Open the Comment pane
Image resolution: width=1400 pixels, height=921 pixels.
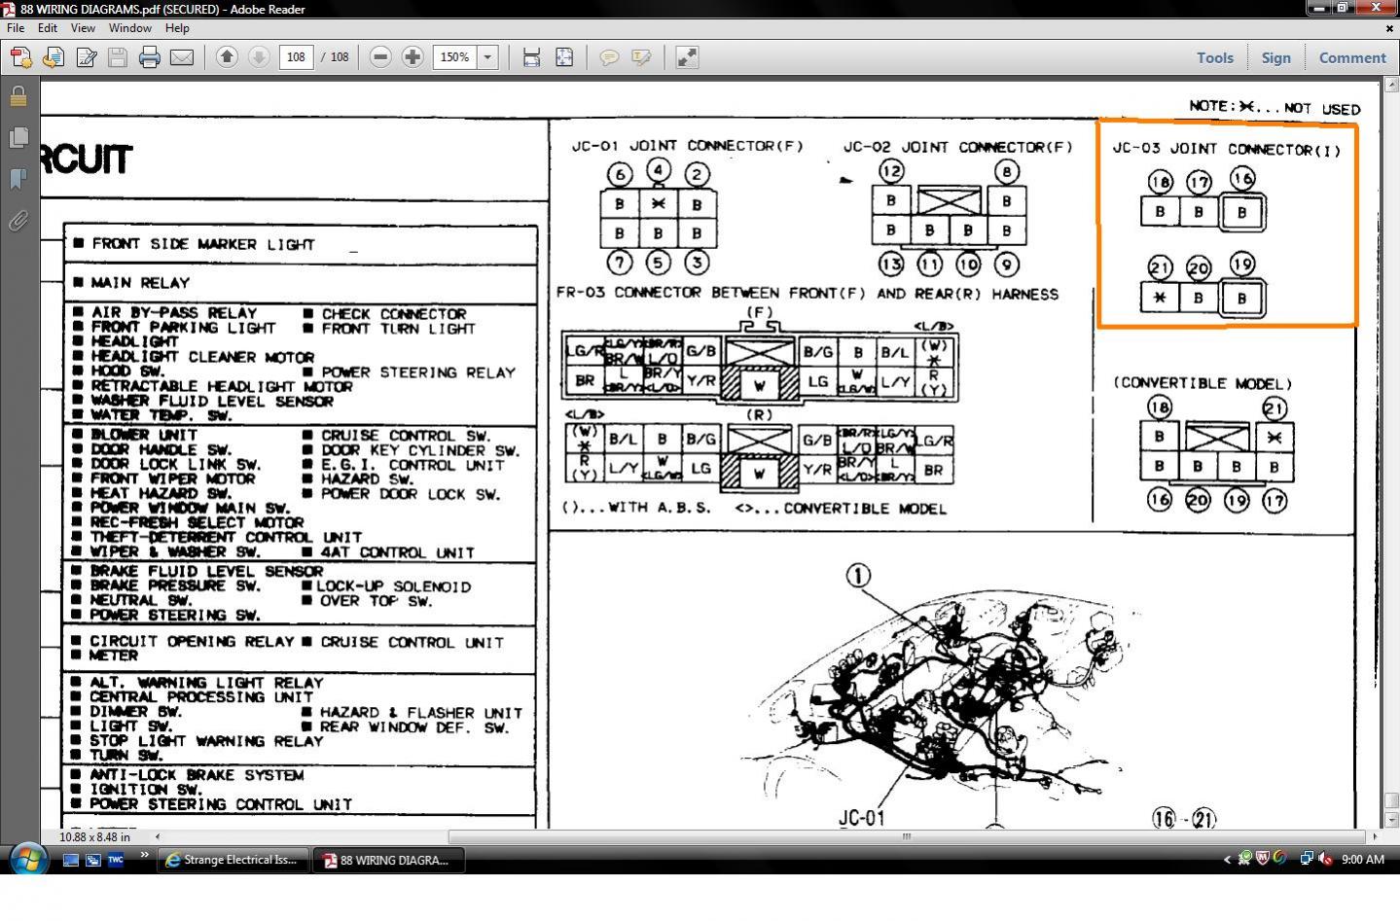[1352, 57]
